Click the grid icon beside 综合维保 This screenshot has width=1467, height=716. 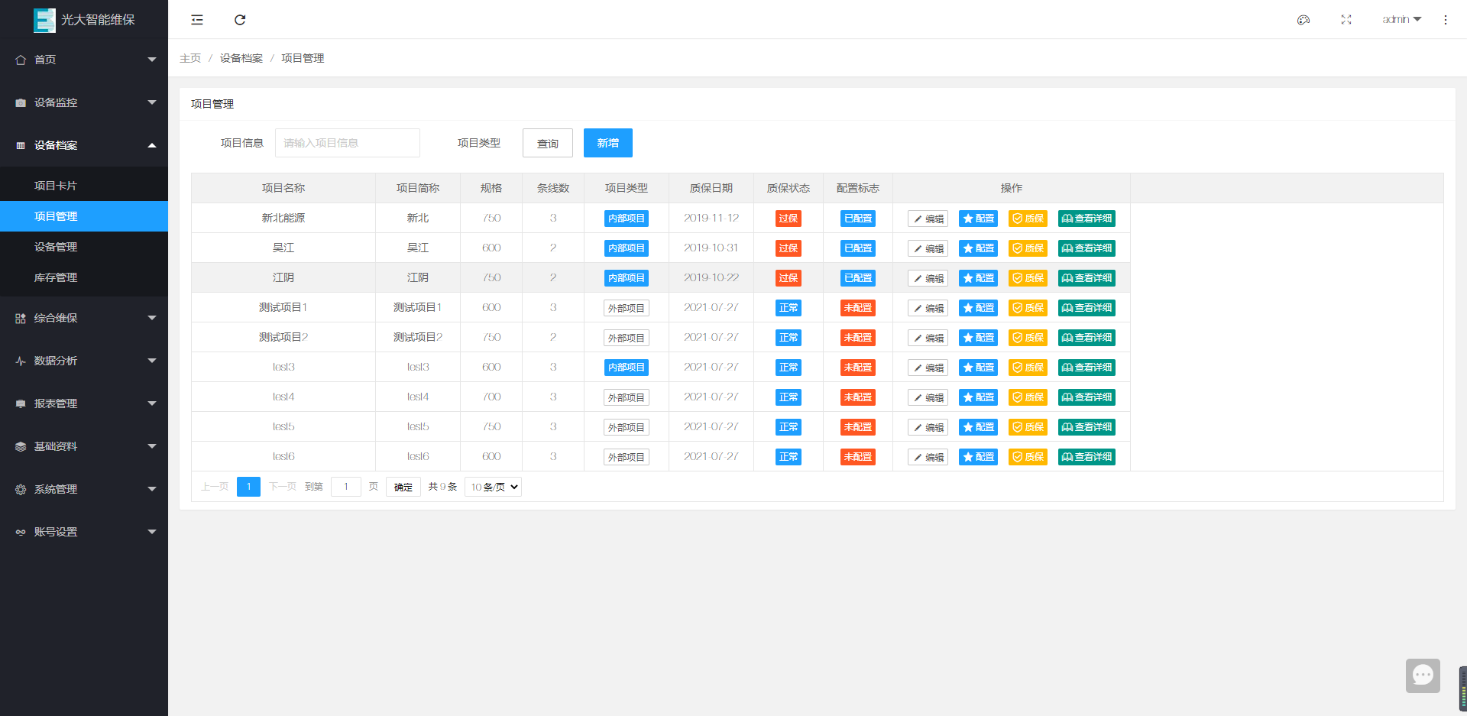21,318
